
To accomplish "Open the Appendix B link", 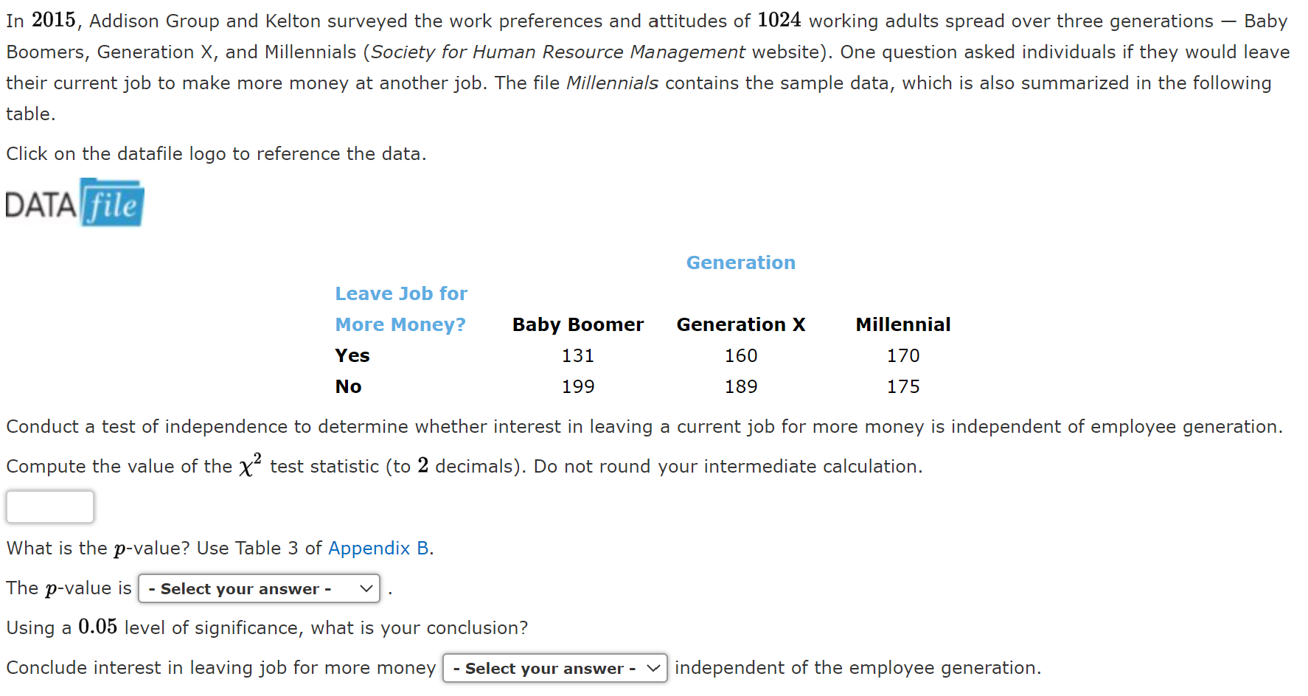I will 379,548.
